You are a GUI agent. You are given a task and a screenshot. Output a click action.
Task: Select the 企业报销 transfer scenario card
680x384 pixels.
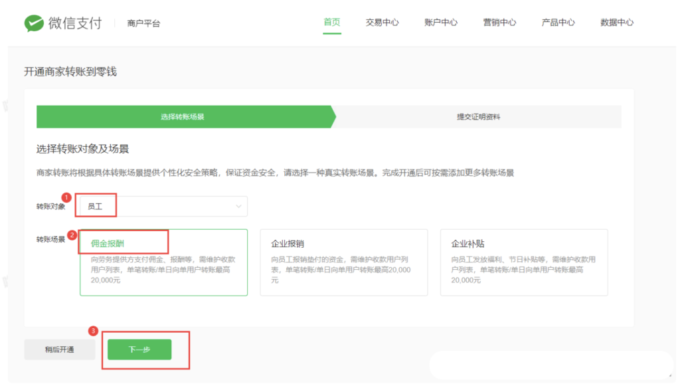[343, 262]
